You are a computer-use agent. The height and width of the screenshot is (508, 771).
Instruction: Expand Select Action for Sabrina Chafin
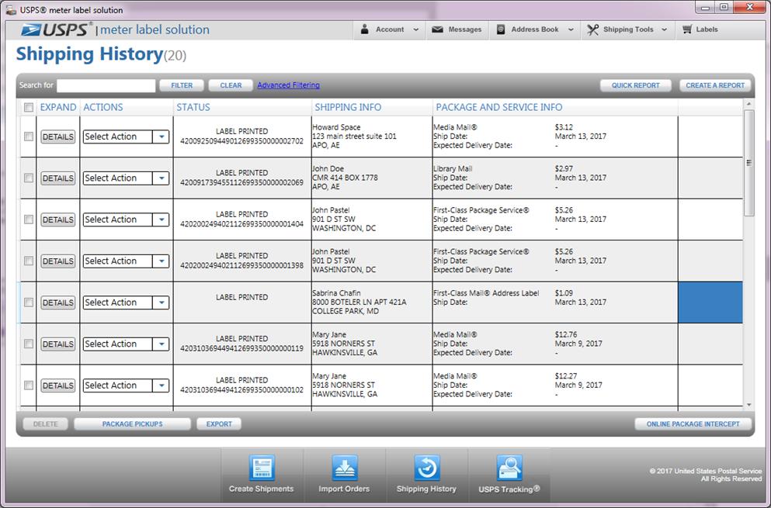(126, 302)
